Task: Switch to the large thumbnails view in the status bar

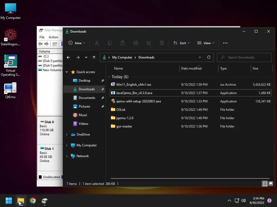Action: [271, 184]
